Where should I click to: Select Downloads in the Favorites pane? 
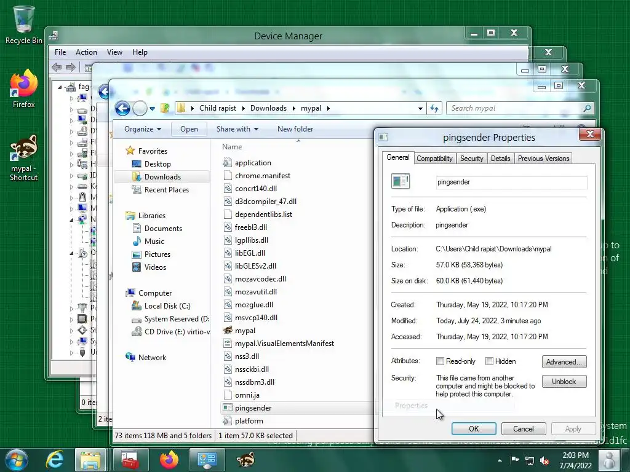(x=162, y=176)
